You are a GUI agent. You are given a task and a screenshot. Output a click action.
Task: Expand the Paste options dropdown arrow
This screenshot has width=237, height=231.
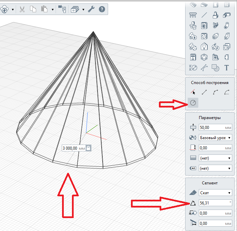point(53,10)
